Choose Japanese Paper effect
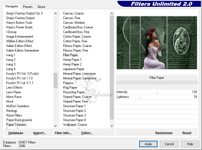 tap(73, 69)
